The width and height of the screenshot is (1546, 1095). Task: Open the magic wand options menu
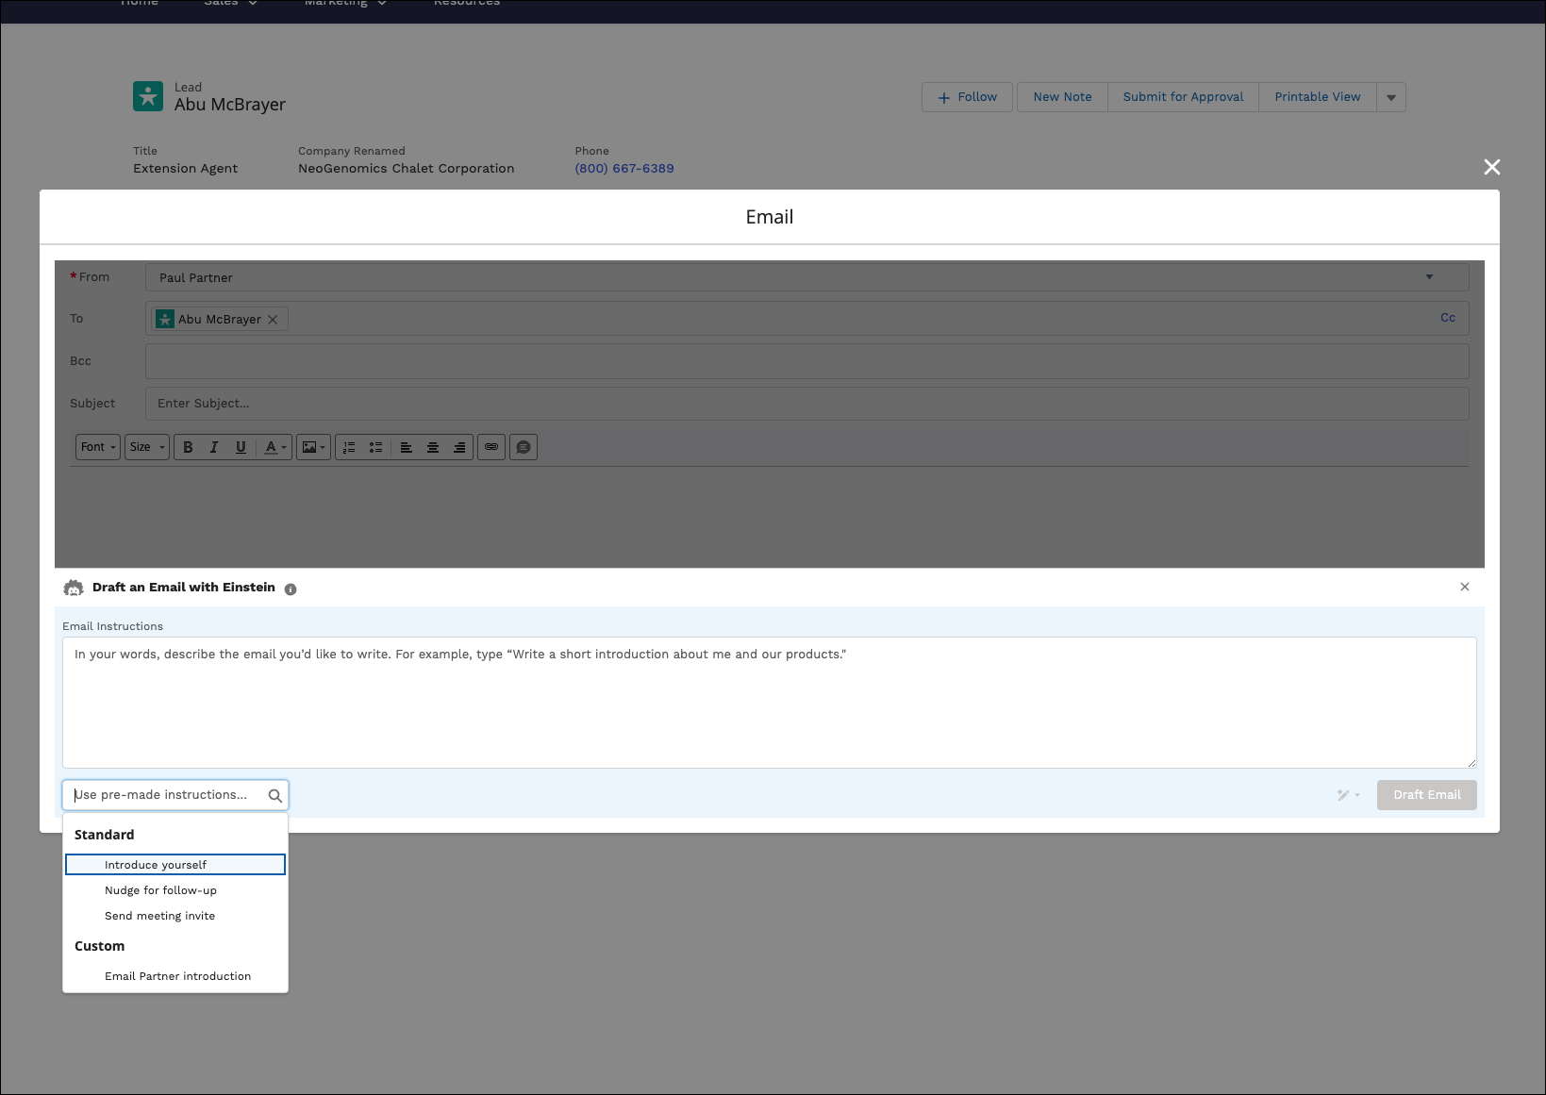tap(1349, 795)
